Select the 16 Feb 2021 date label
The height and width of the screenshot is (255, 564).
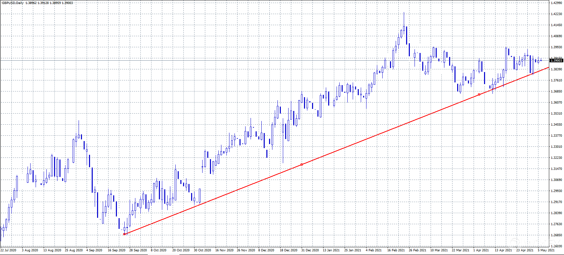[396, 250]
